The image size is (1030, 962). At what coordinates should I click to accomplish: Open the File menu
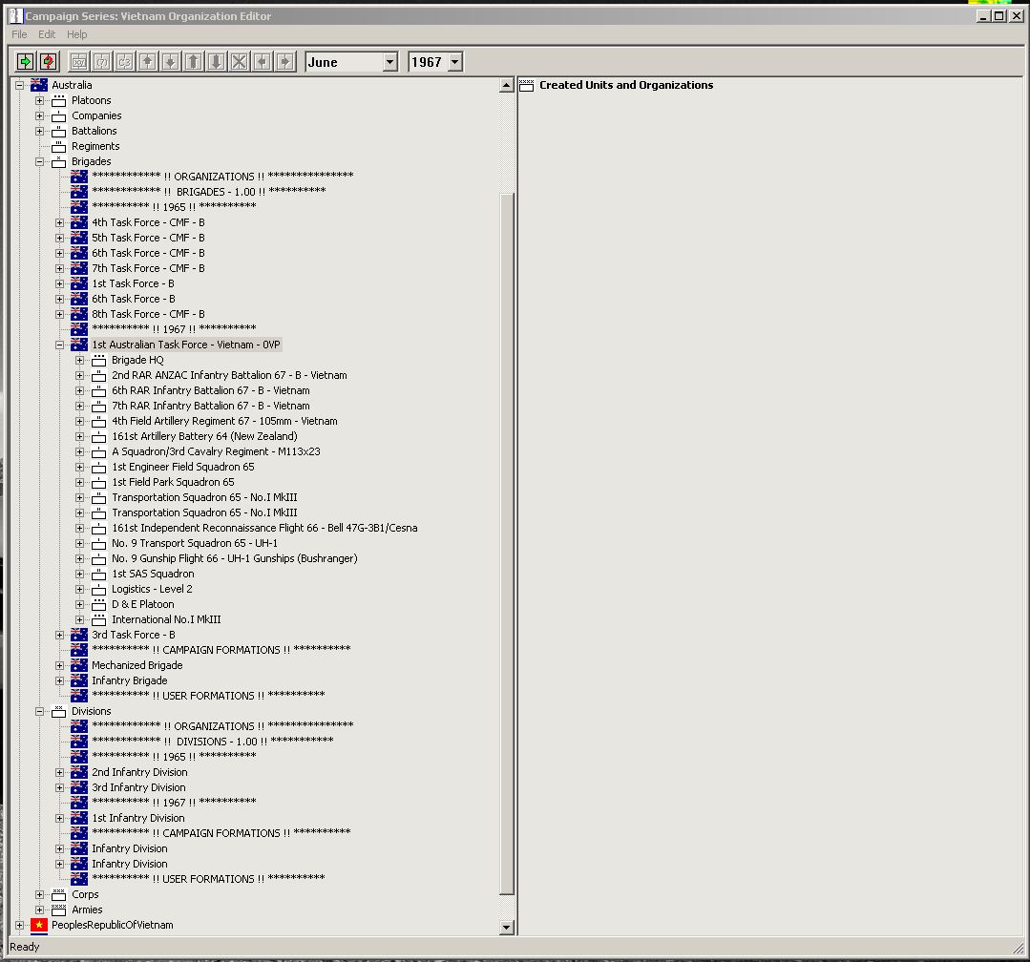click(x=19, y=34)
